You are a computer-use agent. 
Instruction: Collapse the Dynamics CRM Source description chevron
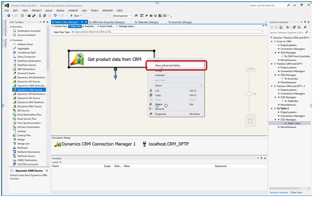pos(12,171)
